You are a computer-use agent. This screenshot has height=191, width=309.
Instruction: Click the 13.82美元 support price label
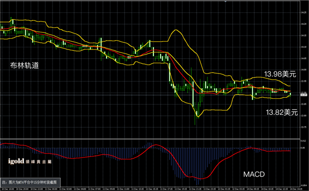pos(282,112)
